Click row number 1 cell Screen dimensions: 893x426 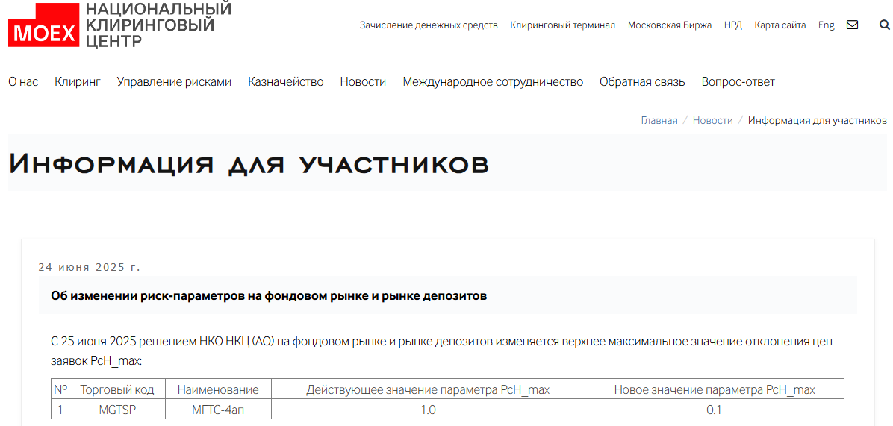pos(60,410)
